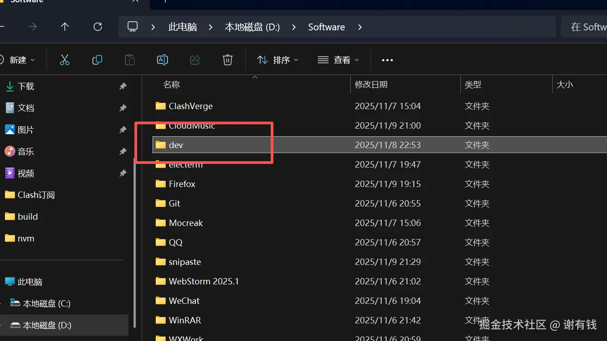Open the 查看 view dropdown
The image size is (607, 341).
point(338,60)
